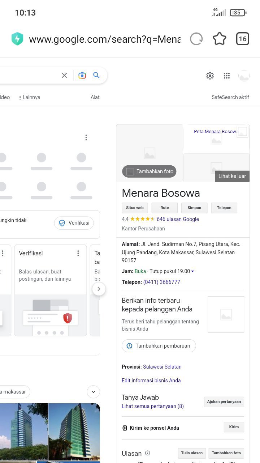Image resolution: width=260 pixels, height=463 pixels.
Task: Tap the browser shield security icon
Action: coord(17,39)
